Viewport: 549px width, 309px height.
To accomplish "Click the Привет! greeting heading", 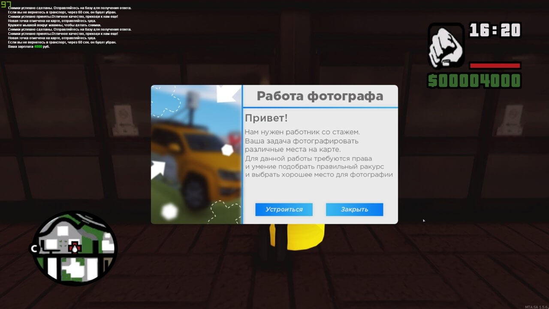I will [266, 118].
